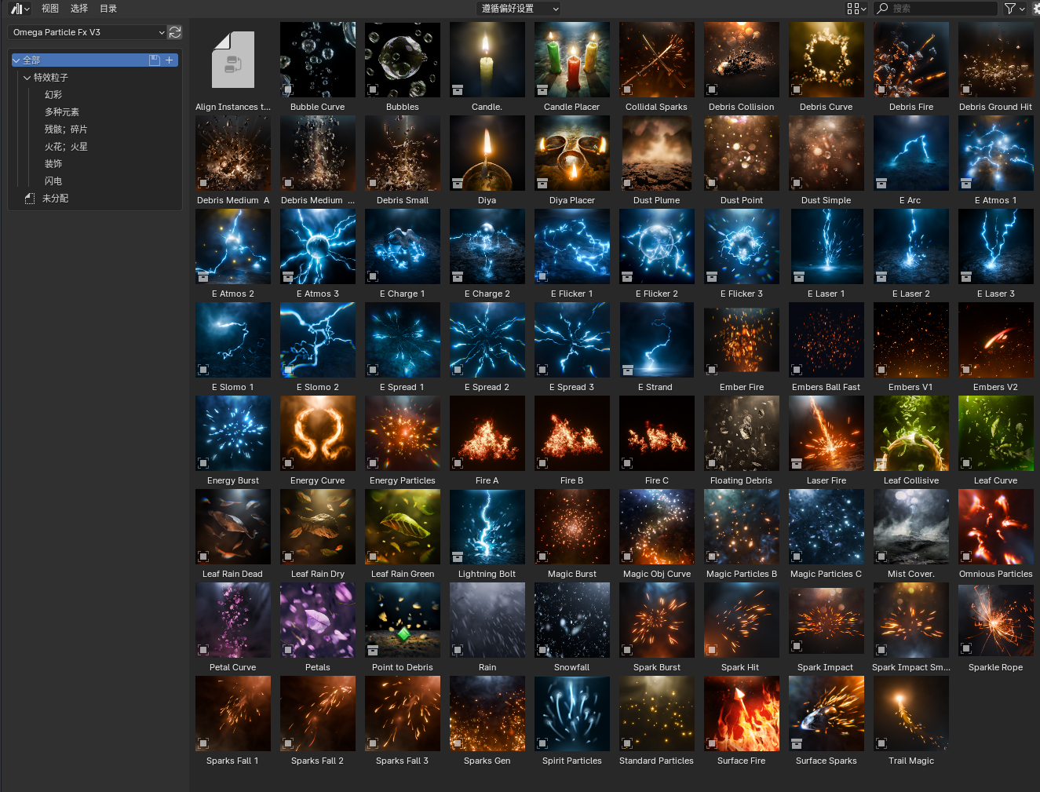This screenshot has width=1040, height=792.
Task: Select the 残骸；碎片 catalog
Action: (x=66, y=130)
